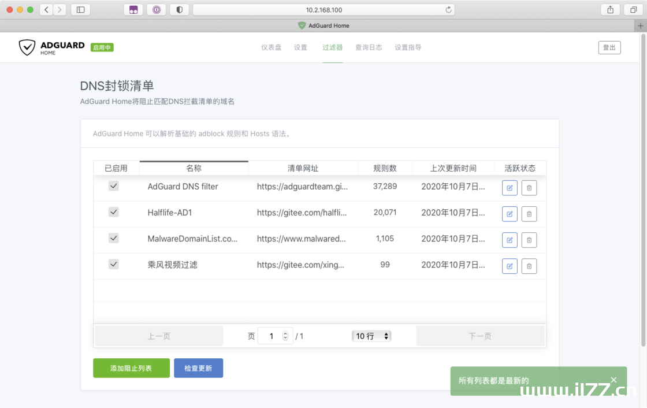647x408 pixels.
Task: Click the page vertical scrollbar
Action: pos(643,190)
